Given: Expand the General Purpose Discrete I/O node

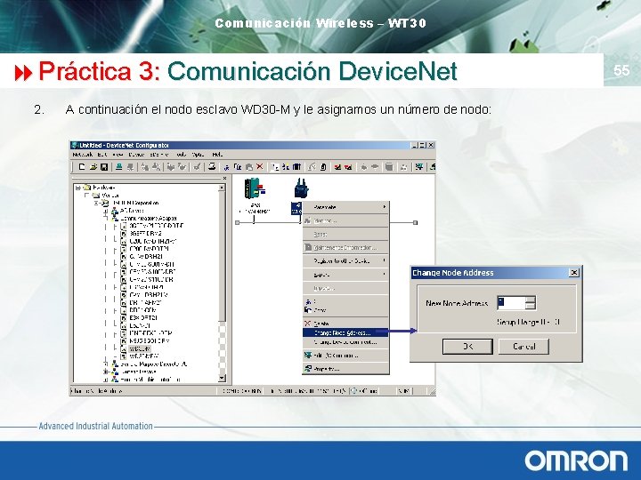Looking at the screenshot, I should [x=106, y=364].
